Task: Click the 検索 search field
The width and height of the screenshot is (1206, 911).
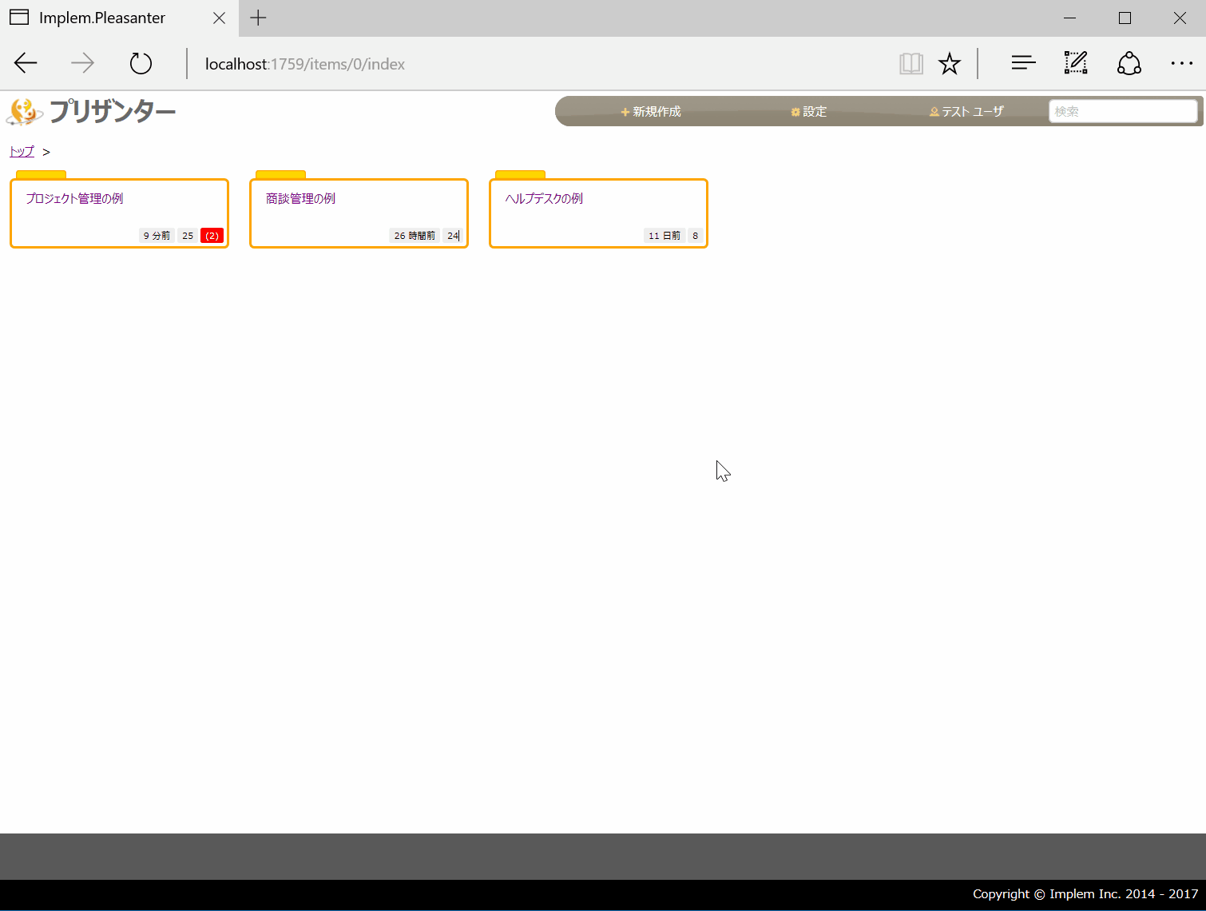Action: (1123, 111)
